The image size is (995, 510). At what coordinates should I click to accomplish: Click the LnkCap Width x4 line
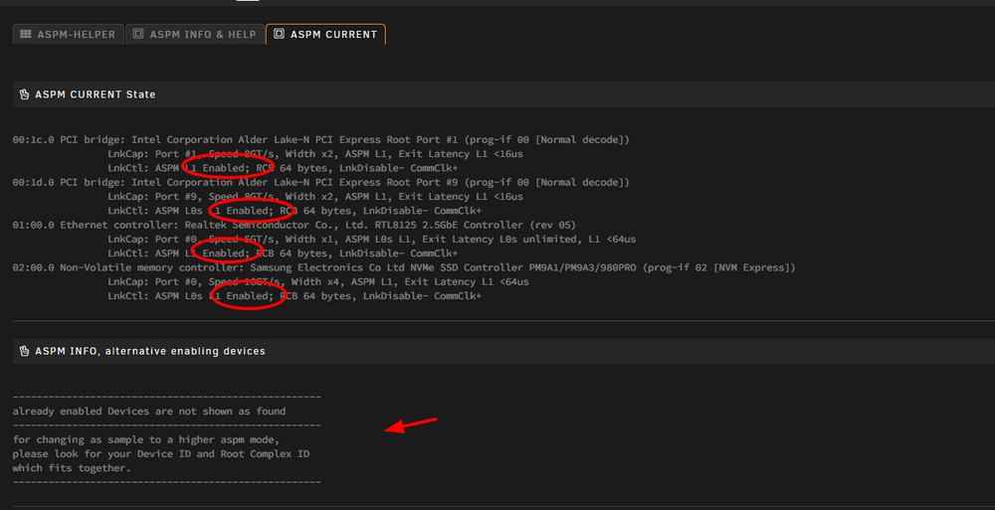click(318, 281)
